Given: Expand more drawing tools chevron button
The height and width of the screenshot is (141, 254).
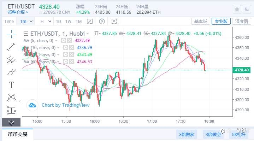Looking at the screenshot, I should [11, 122].
